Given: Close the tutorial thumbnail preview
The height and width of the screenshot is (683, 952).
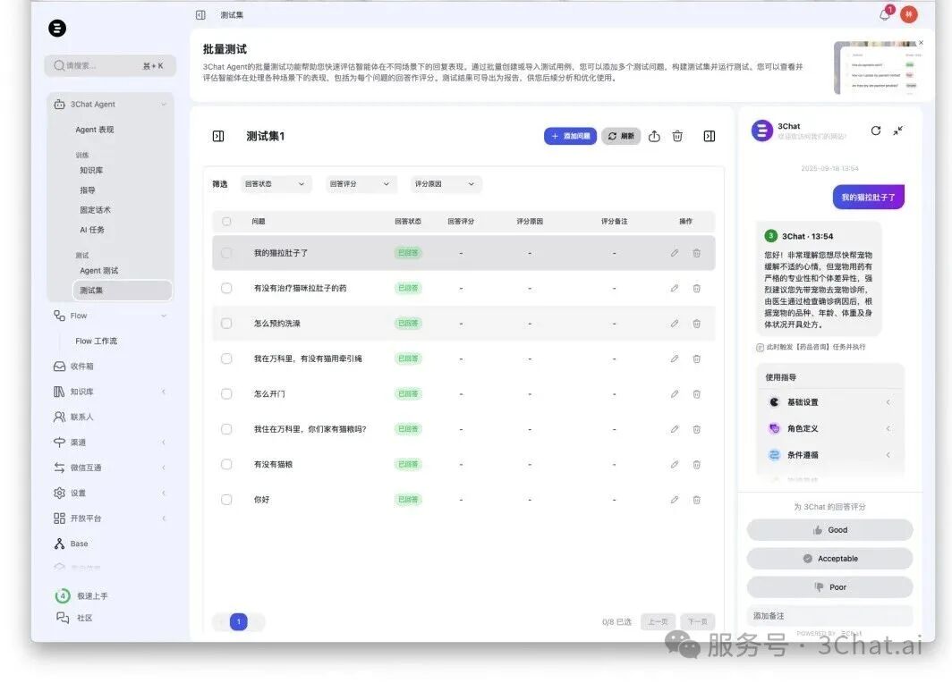Looking at the screenshot, I should point(921,42).
